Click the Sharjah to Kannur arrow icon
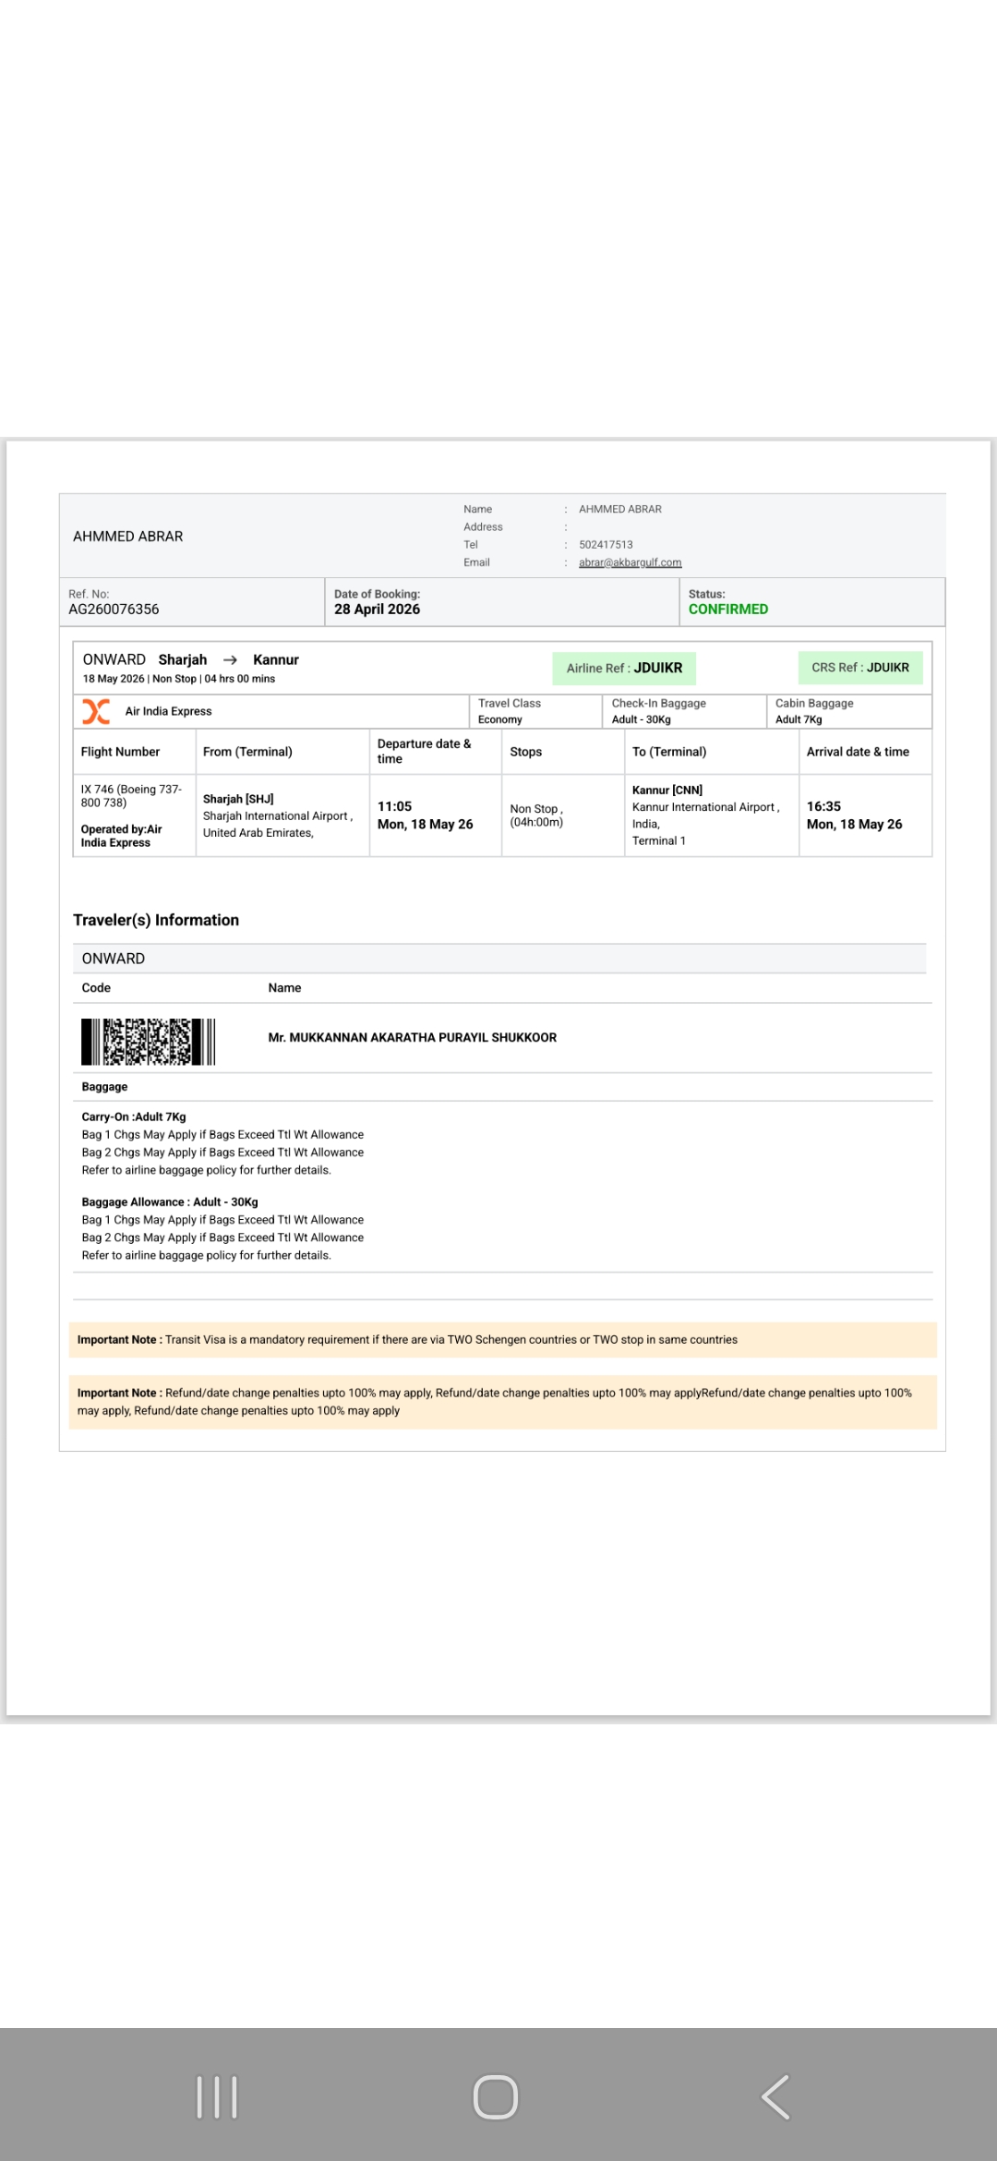Screen dimensions: 997x2161 230,659
